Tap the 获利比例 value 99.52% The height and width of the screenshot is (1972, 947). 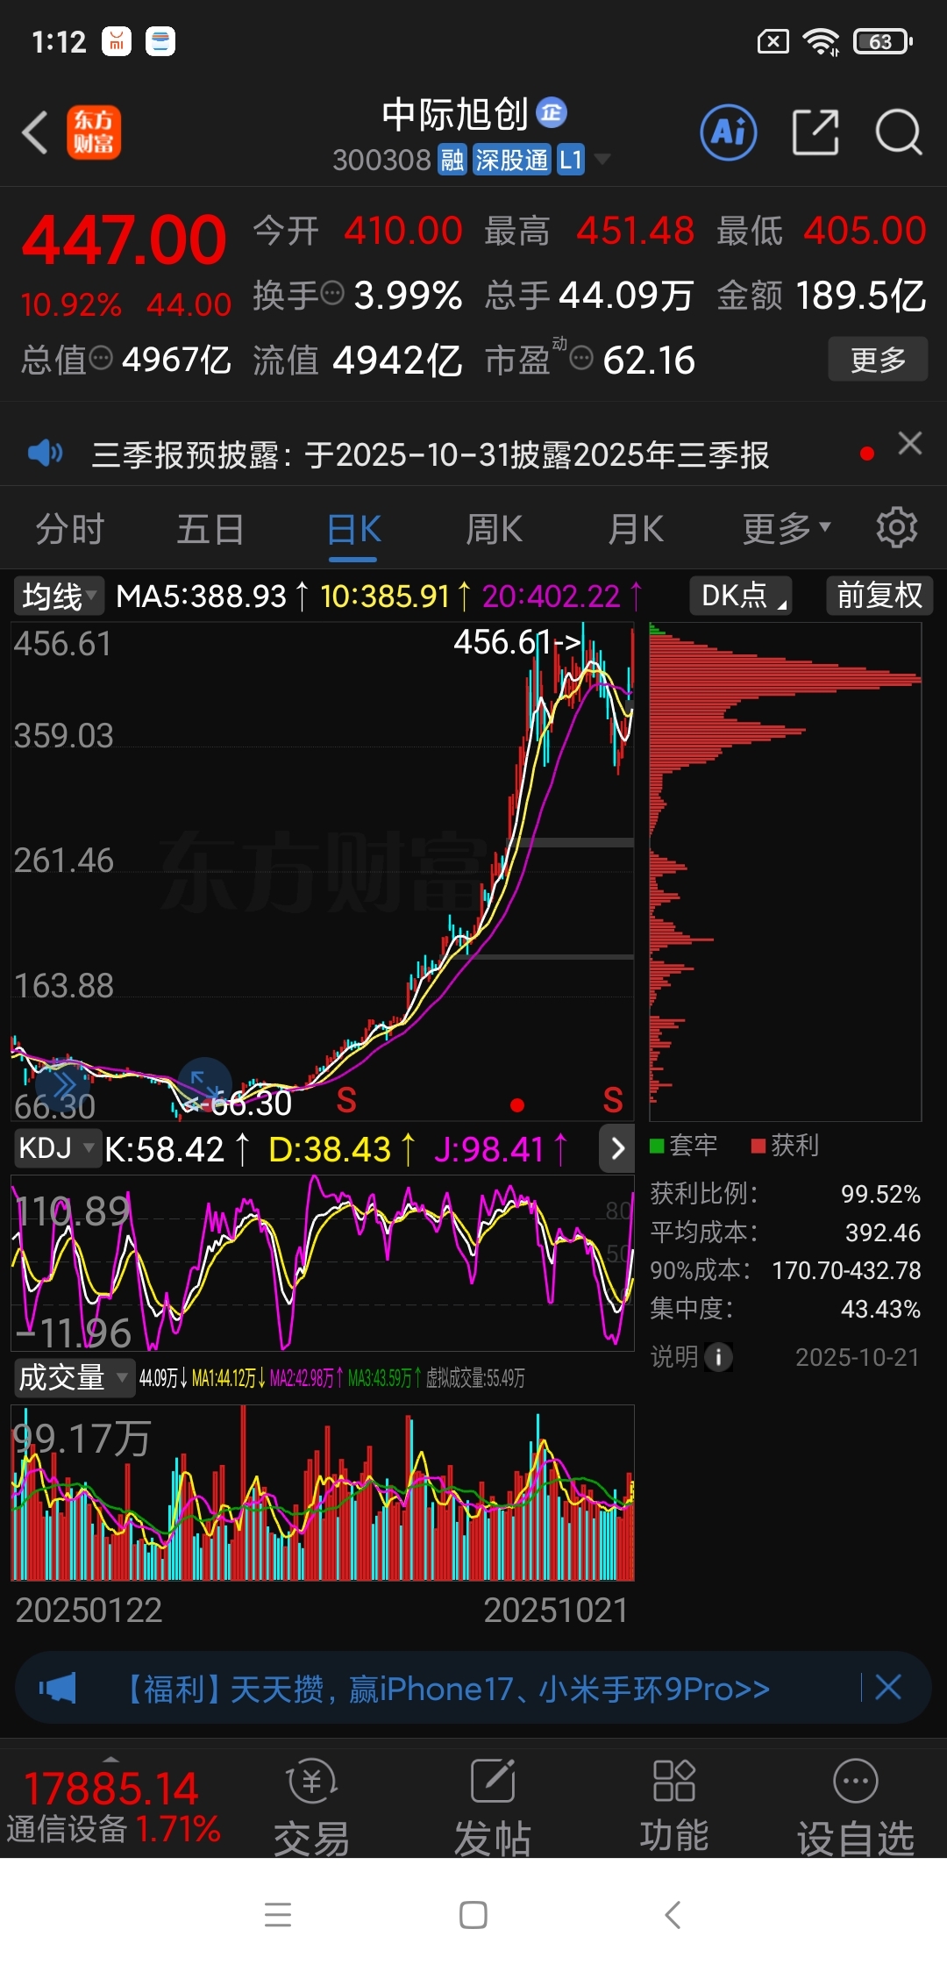[880, 1194]
